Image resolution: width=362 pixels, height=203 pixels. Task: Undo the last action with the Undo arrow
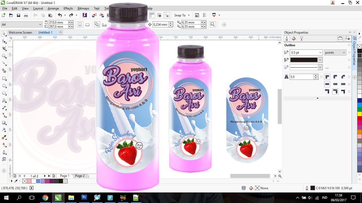pyautogui.click(x=60, y=15)
